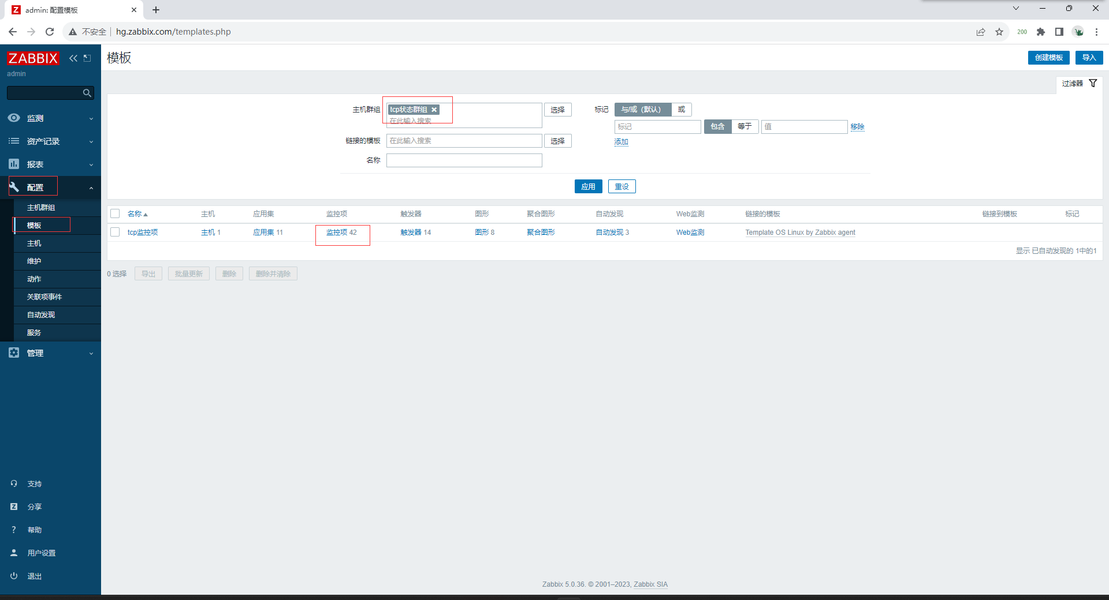Expand the 监测 sidebar menu
Screen dimensions: 1109x600
tap(50, 118)
